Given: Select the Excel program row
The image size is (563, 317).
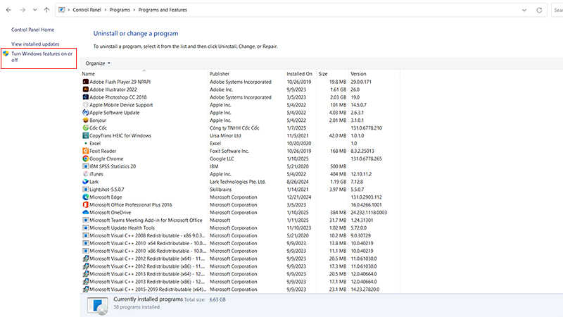Looking at the screenshot, I should pos(239,143).
